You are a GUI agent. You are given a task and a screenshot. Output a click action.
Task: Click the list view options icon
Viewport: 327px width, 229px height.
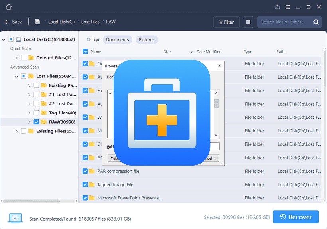[248, 22]
